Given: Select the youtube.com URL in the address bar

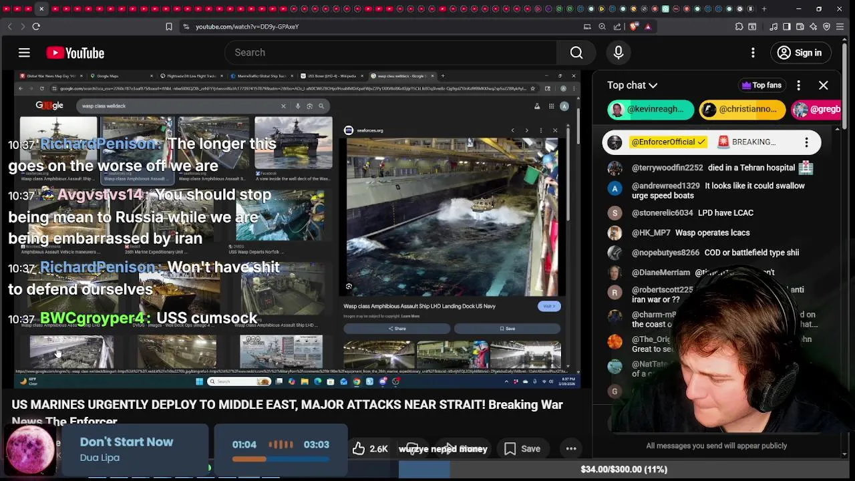Looking at the screenshot, I should coord(247,27).
